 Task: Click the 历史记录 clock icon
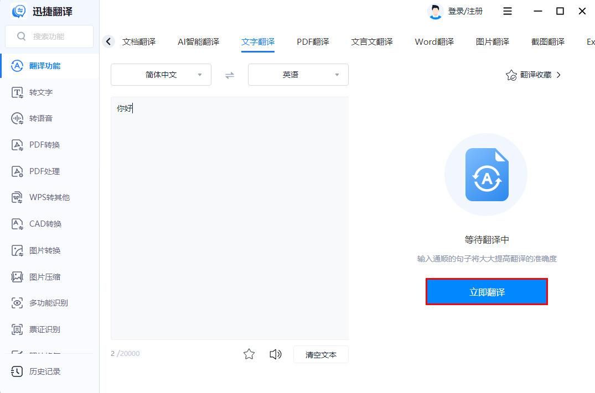[x=17, y=371]
